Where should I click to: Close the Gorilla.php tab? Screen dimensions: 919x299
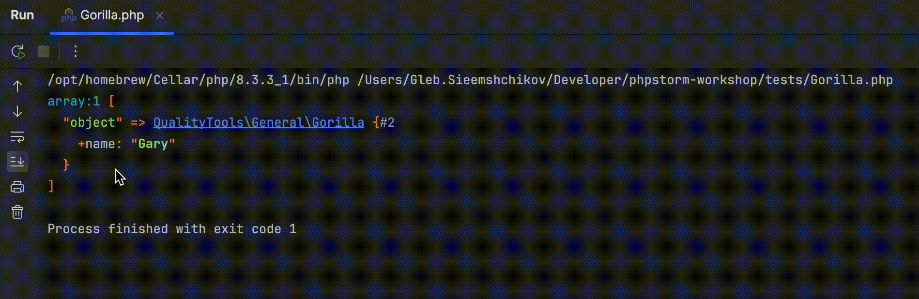click(x=160, y=15)
